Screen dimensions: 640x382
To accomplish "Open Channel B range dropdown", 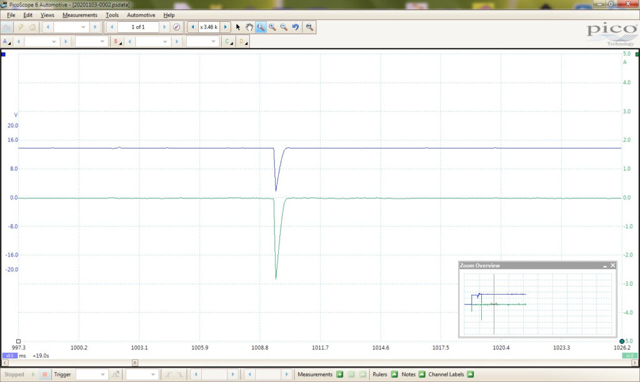I will [x=152, y=41].
